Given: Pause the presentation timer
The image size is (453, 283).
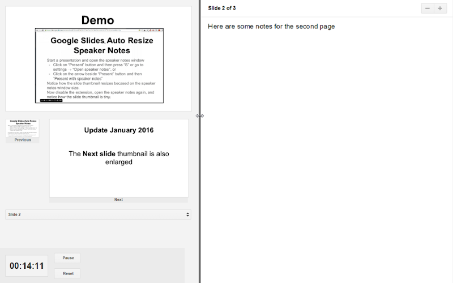Looking at the screenshot, I should coord(67,258).
